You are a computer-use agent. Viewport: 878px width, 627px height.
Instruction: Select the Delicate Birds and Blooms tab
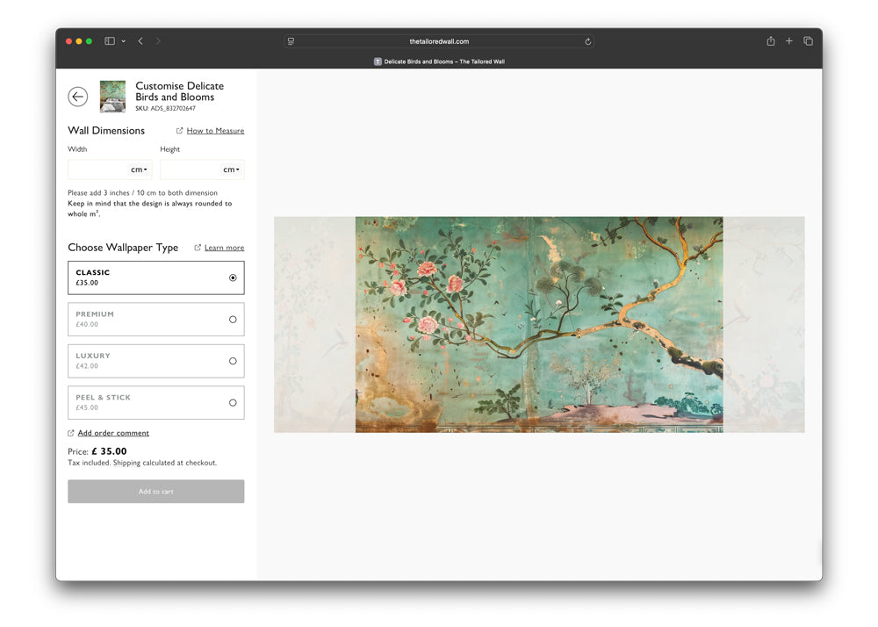pos(439,61)
